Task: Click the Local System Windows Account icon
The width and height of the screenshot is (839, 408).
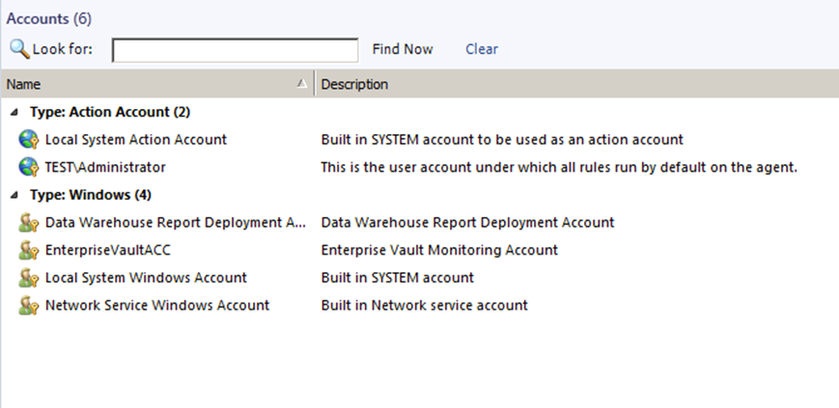Action: 28,278
